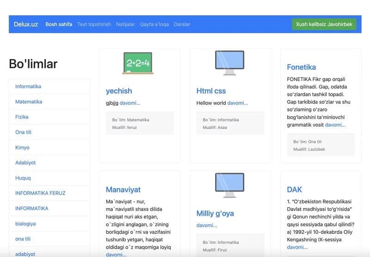The height and width of the screenshot is (257, 370).
Task: Select Fizika category in sidebar
Action: (x=49, y=117)
